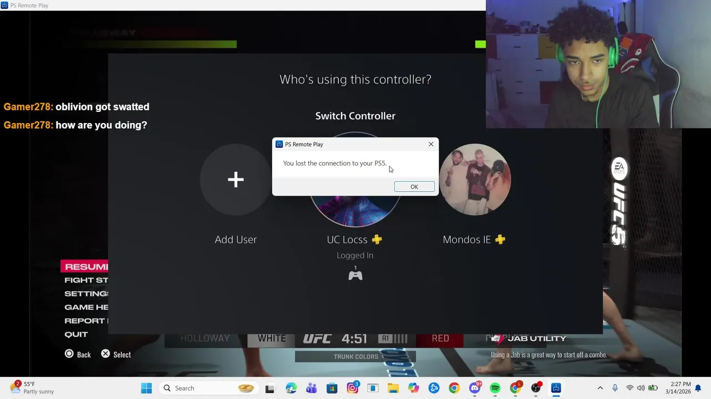Click the chat message 'oblivion got swatted'

pyautogui.click(x=102, y=107)
